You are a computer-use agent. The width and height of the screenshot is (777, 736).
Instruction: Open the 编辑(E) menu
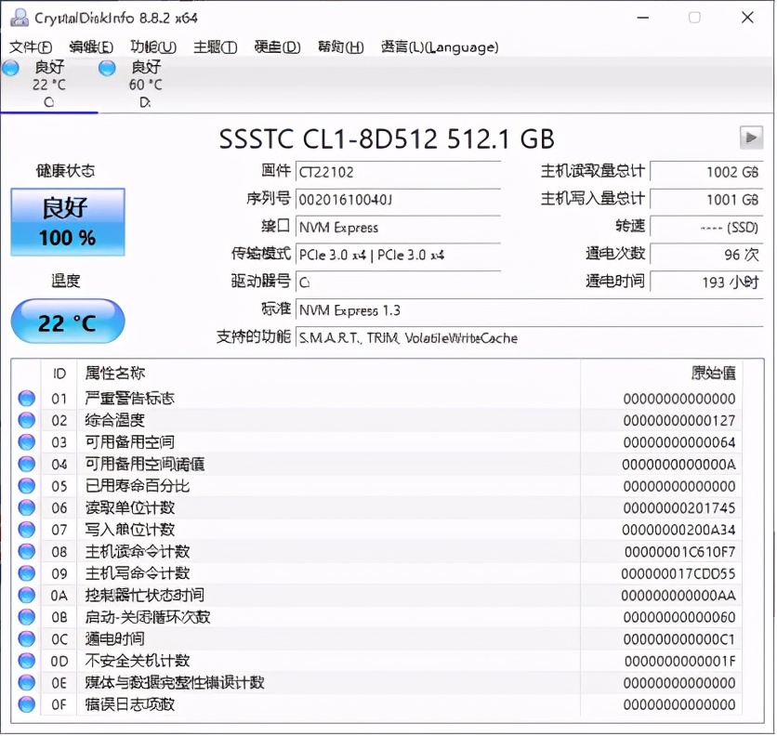(91, 47)
